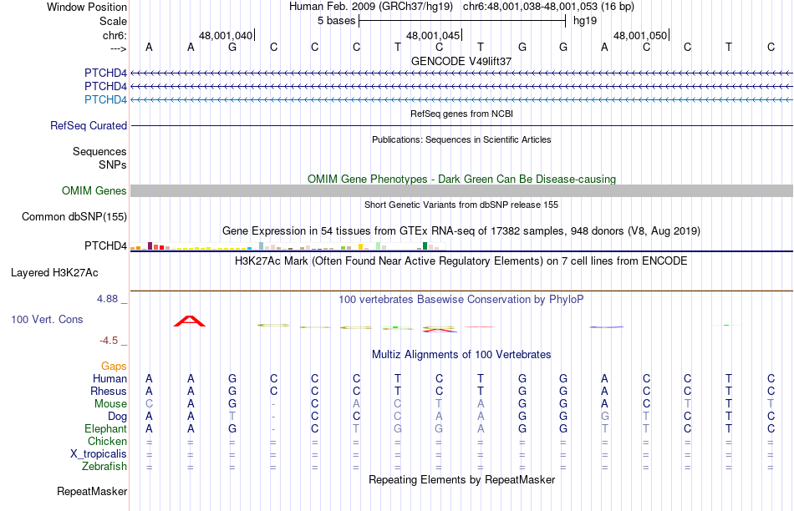The image size is (794, 511).
Task: Click the 4.88 PhyloP upper scale value
Action: pyautogui.click(x=107, y=299)
